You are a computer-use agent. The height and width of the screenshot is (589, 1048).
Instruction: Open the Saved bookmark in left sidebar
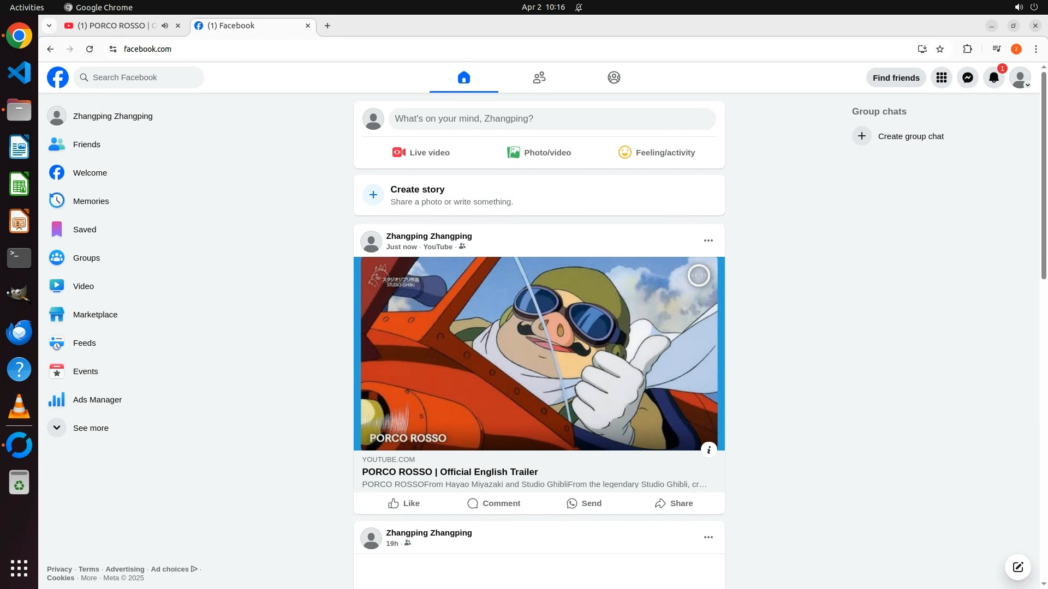(x=85, y=230)
